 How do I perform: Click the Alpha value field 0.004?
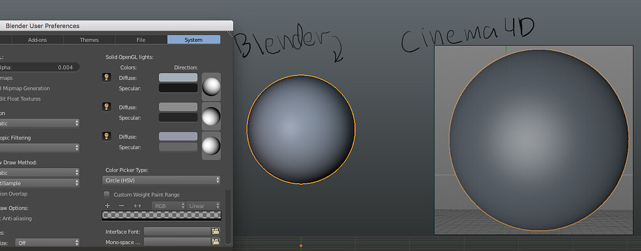coord(39,67)
